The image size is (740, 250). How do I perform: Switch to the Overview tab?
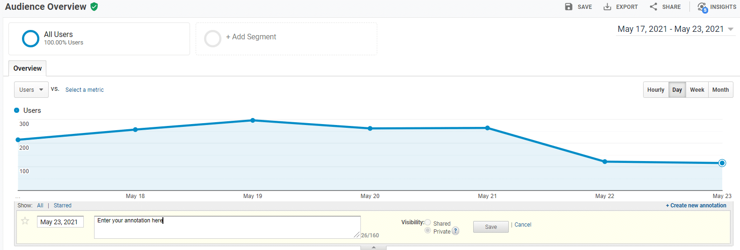(x=28, y=68)
